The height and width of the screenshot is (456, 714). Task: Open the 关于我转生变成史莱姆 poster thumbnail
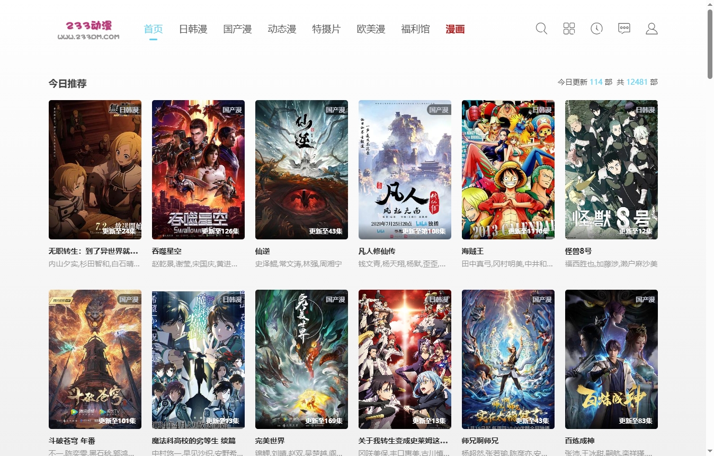pyautogui.click(x=405, y=359)
